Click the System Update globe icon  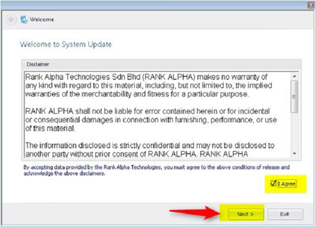(24, 19)
